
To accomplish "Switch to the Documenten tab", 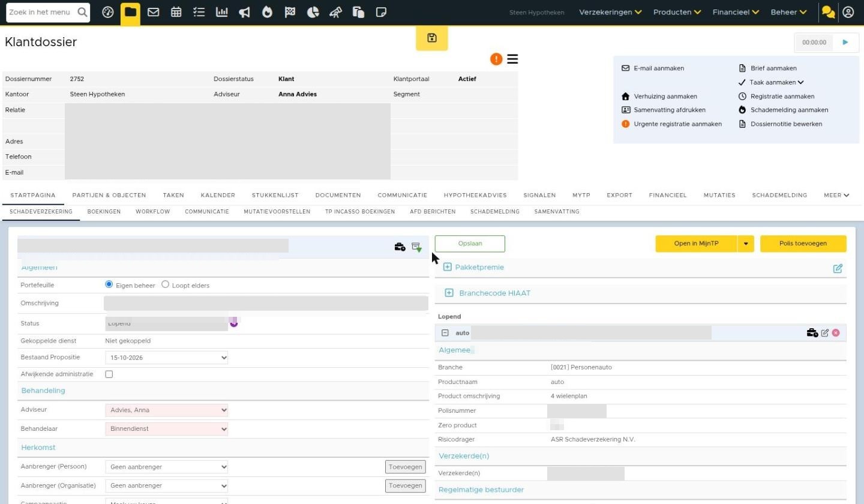I will pos(338,195).
